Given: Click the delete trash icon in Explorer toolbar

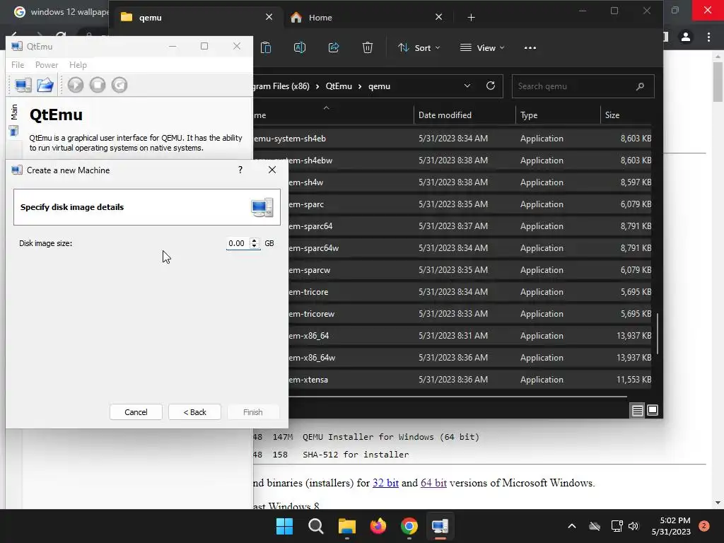Looking at the screenshot, I should pos(368,47).
